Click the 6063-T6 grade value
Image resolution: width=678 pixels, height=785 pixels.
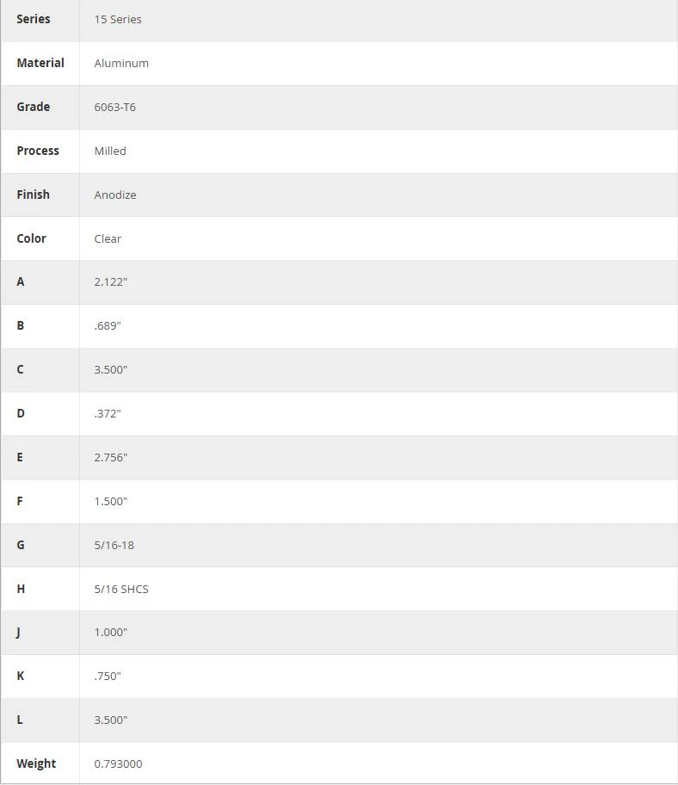coord(115,107)
